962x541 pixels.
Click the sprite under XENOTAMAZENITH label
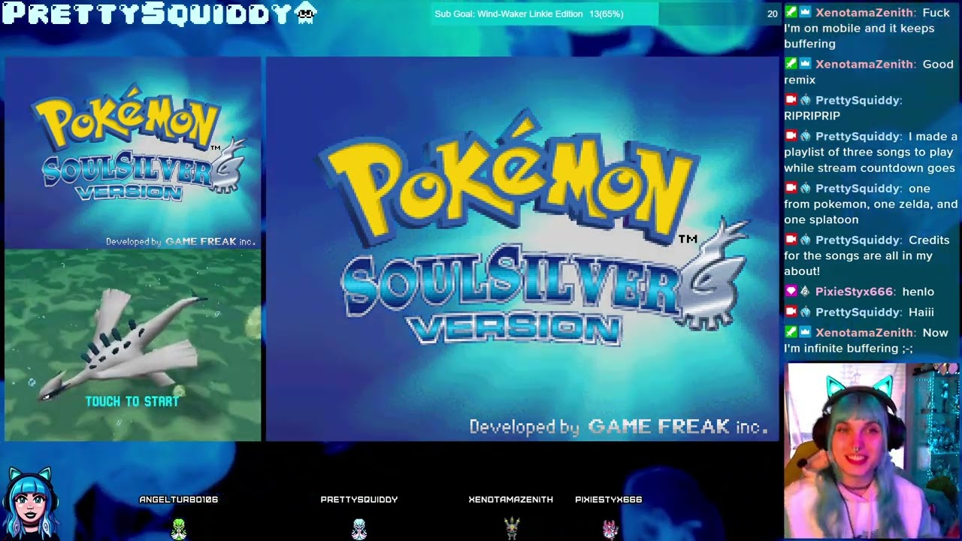pyautogui.click(x=512, y=528)
